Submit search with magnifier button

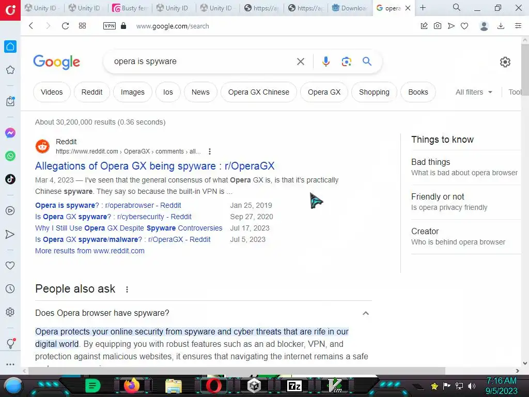click(x=367, y=62)
